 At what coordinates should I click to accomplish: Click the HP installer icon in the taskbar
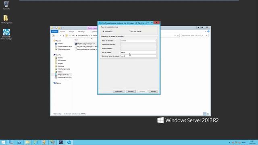[69, 142]
